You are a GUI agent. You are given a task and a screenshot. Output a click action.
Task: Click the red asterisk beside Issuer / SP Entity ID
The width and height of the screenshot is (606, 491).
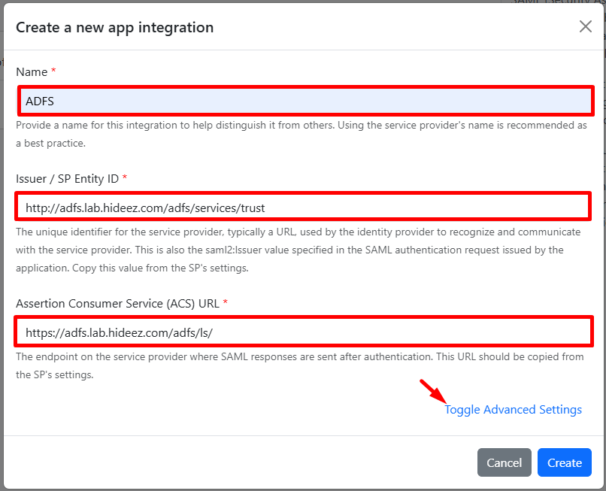click(x=125, y=178)
